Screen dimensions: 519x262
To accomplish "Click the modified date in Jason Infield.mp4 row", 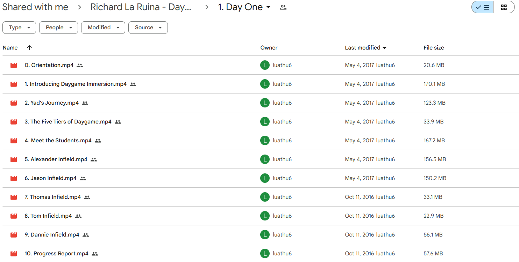I will pos(360,178).
